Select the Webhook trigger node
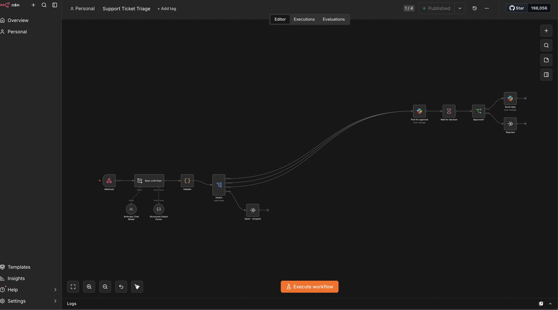This screenshot has width=558, height=310. click(109, 180)
